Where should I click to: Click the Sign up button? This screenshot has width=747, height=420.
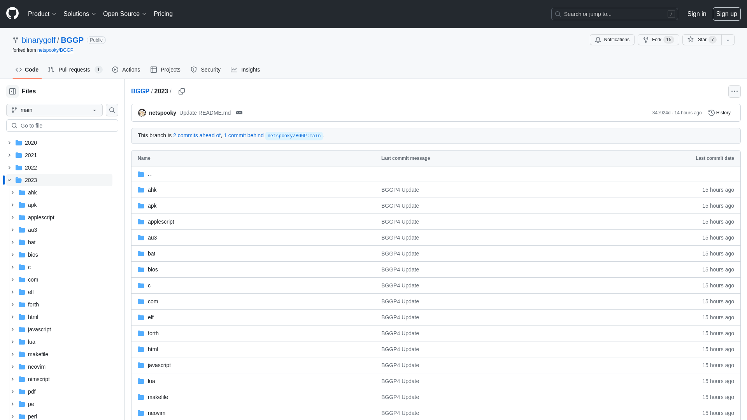726,14
